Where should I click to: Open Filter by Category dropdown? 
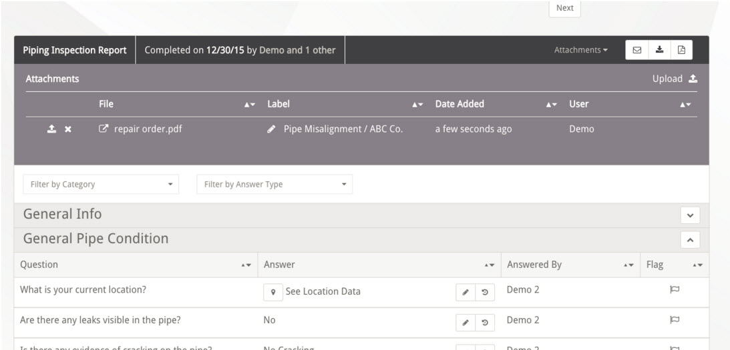(101, 184)
